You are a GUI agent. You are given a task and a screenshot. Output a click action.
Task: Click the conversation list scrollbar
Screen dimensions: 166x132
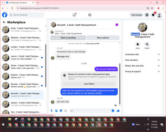pyautogui.click(x=45, y=66)
